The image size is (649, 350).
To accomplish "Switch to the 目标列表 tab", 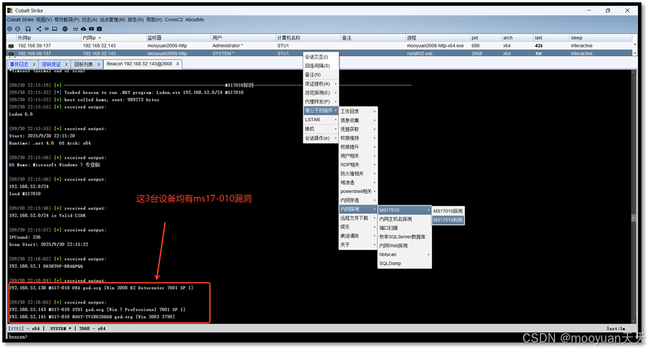I will coord(84,64).
